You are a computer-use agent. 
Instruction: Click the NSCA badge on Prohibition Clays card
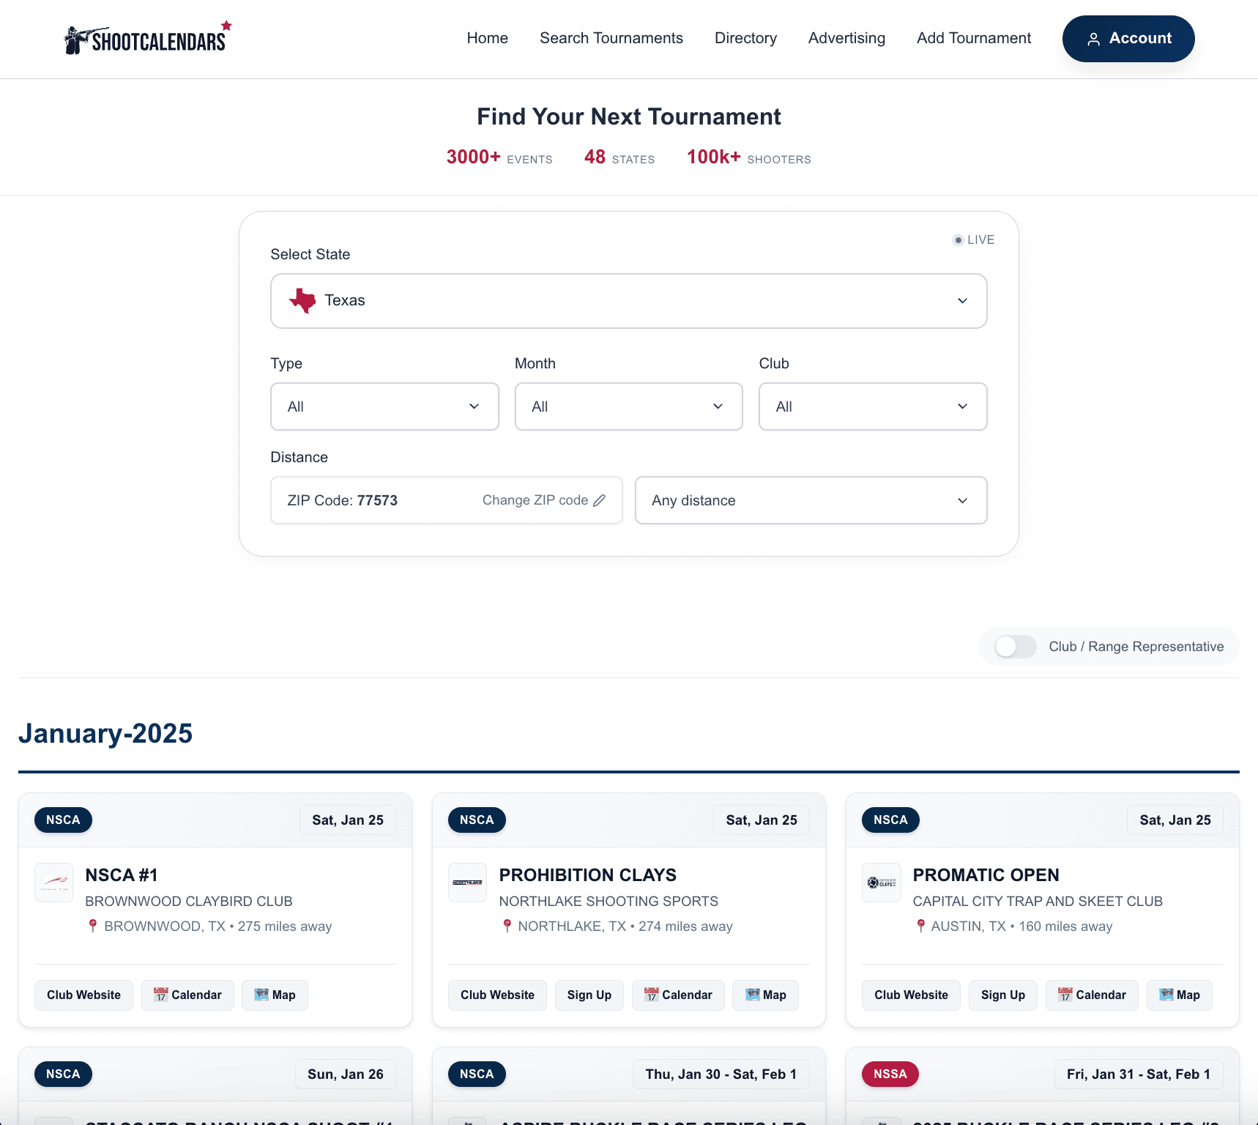click(x=477, y=820)
